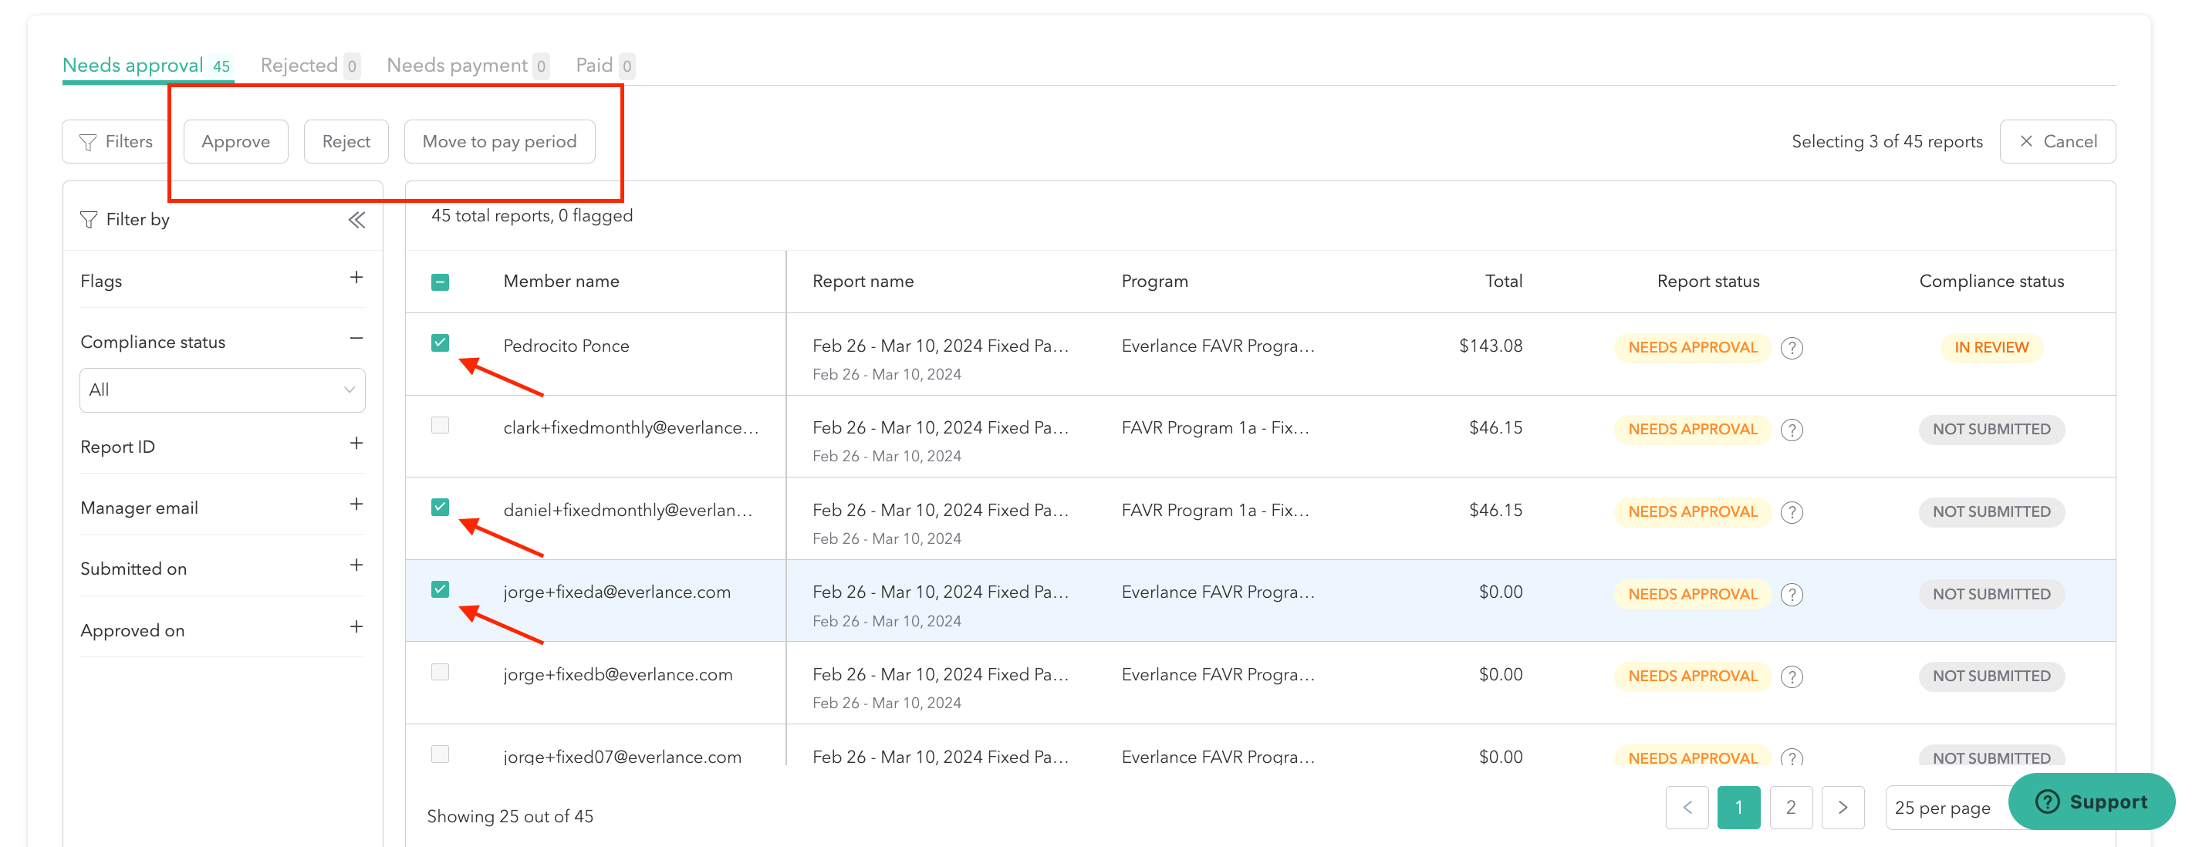The width and height of the screenshot is (2199, 847).
Task: Collapse the Compliance status filter section
Action: point(356,339)
